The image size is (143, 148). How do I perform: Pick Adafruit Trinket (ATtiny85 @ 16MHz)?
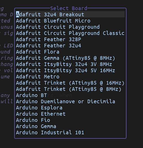(x=70, y=83)
